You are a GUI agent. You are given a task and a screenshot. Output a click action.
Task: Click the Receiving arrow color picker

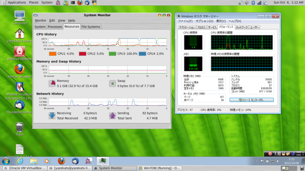(x=52, y=116)
